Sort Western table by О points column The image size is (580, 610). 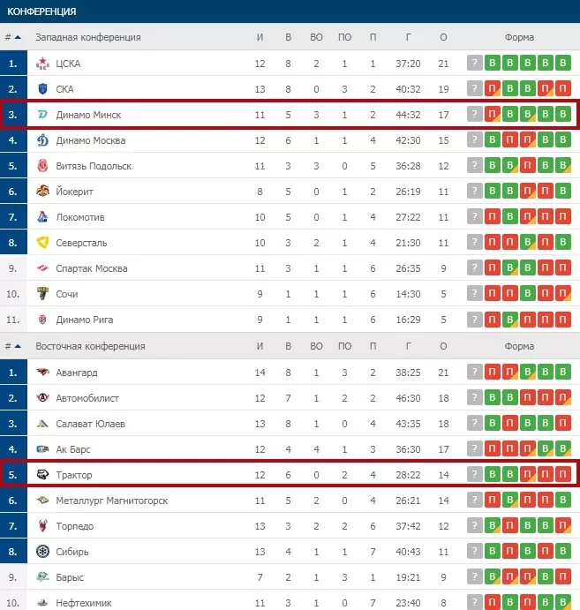point(443,37)
